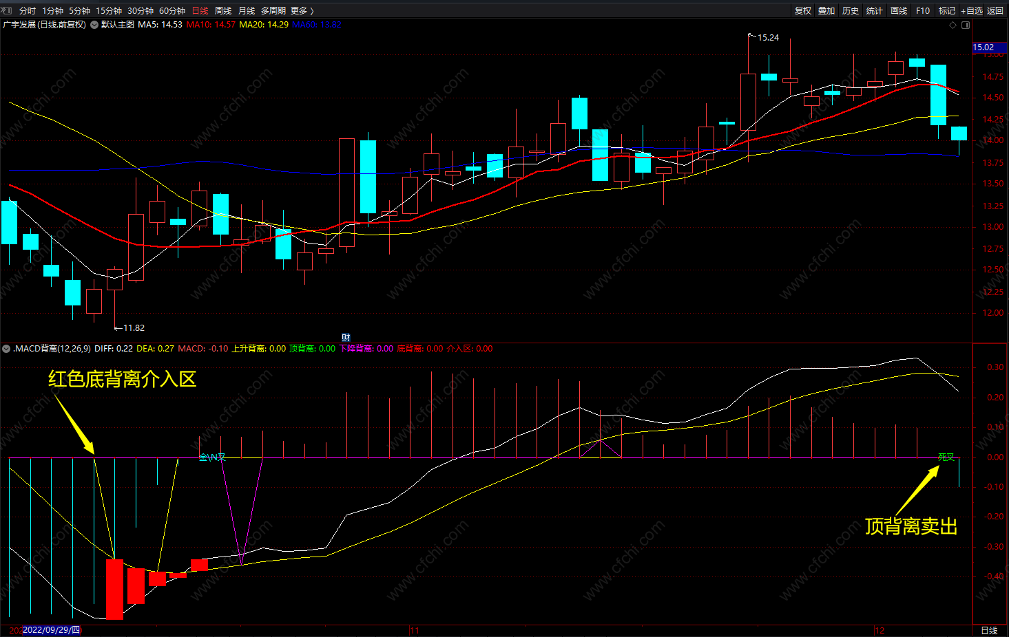Viewport: 1009px width, 637px height.
Task: Switch to the 月线 monthly chart
Action: click(247, 10)
